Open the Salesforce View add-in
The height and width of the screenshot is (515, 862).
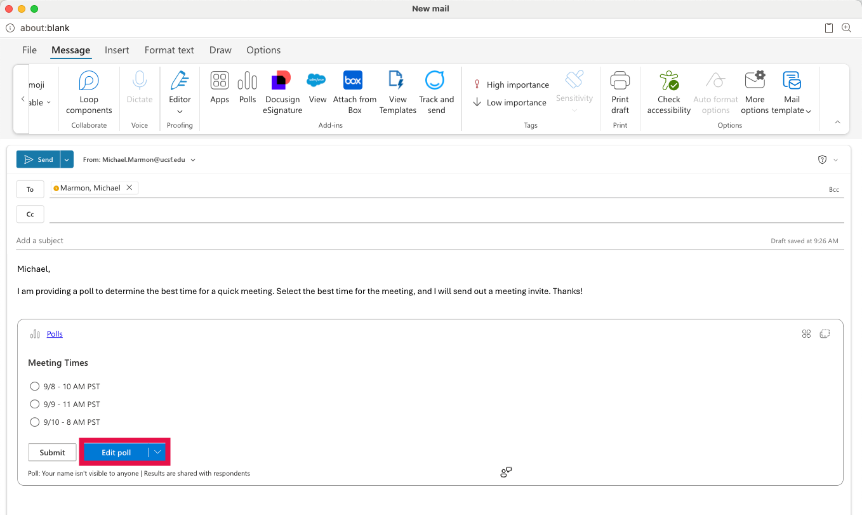(x=317, y=88)
